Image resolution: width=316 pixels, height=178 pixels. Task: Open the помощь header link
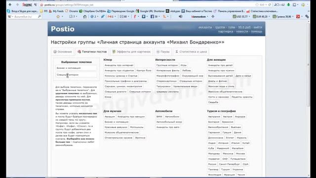click(x=257, y=31)
